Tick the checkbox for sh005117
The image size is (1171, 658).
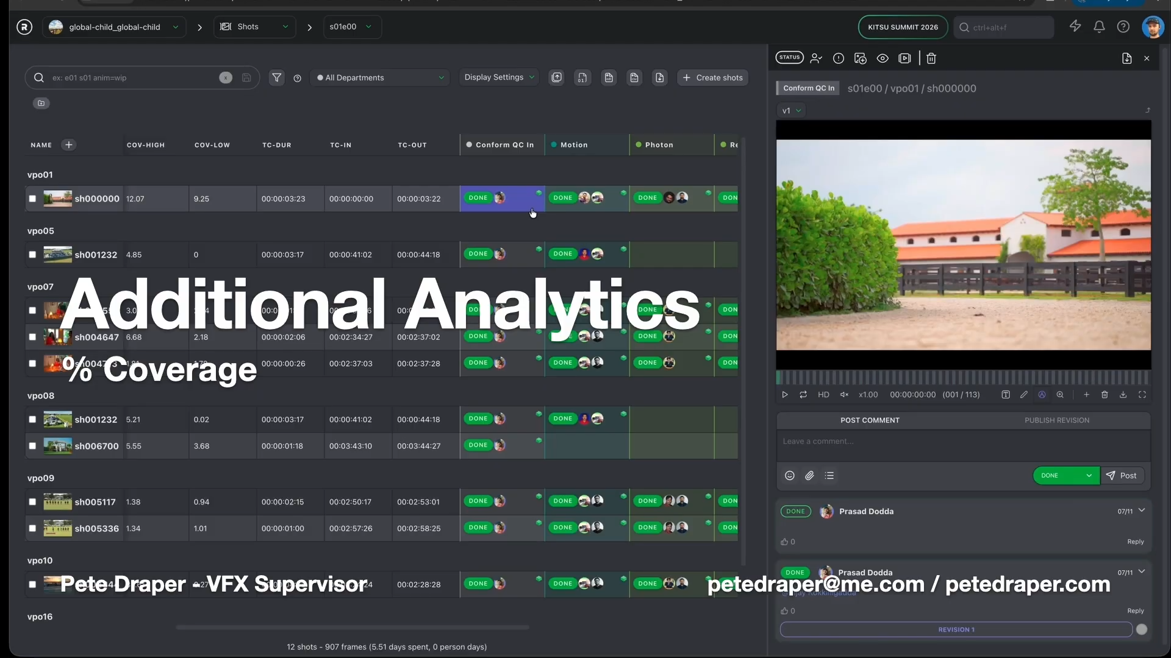click(32, 502)
